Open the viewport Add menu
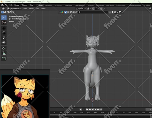 point(37,9)
